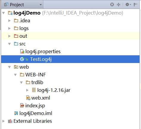Viewport: 141px width, 129px height.
Task: Click the log4jDemo module folder icon
Action: 10,13
